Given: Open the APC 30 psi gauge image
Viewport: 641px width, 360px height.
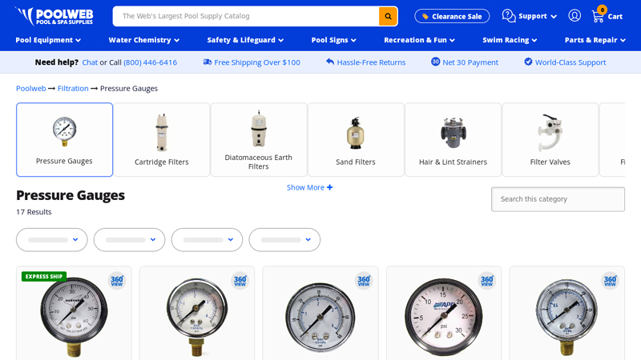Looking at the screenshot, I should click(444, 317).
